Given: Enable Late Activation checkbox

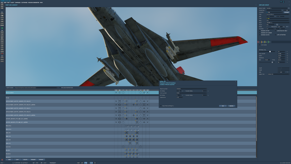Looking at the screenshot, I should tap(276, 35).
